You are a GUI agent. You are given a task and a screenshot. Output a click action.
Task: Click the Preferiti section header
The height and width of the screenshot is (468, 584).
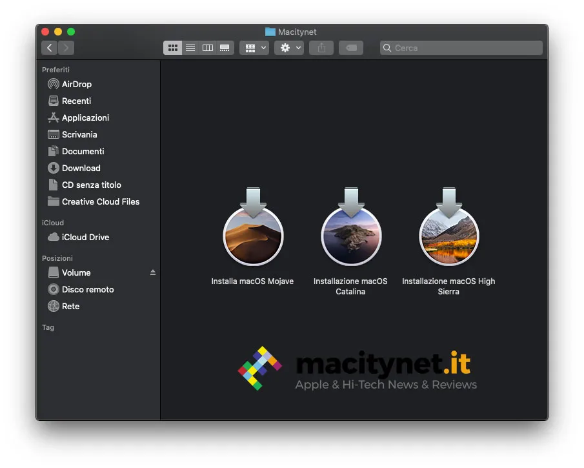[55, 70]
